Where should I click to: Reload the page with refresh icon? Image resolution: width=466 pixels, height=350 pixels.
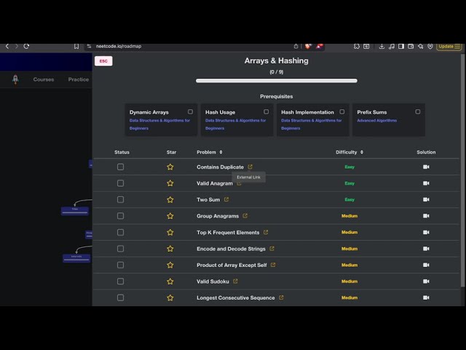click(x=26, y=46)
